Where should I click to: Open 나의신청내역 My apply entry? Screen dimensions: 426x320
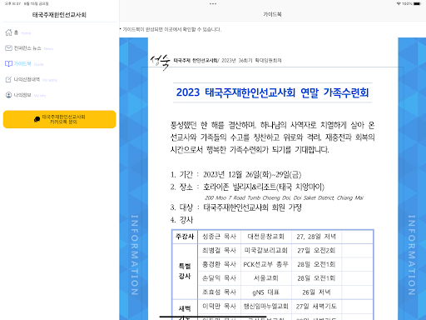(x=31, y=79)
